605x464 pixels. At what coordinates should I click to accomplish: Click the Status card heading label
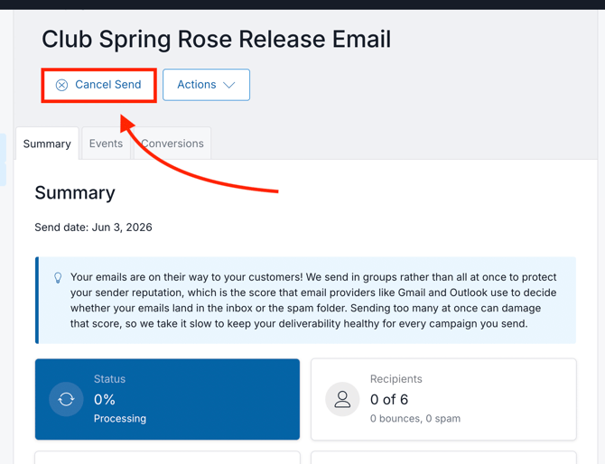tap(109, 379)
